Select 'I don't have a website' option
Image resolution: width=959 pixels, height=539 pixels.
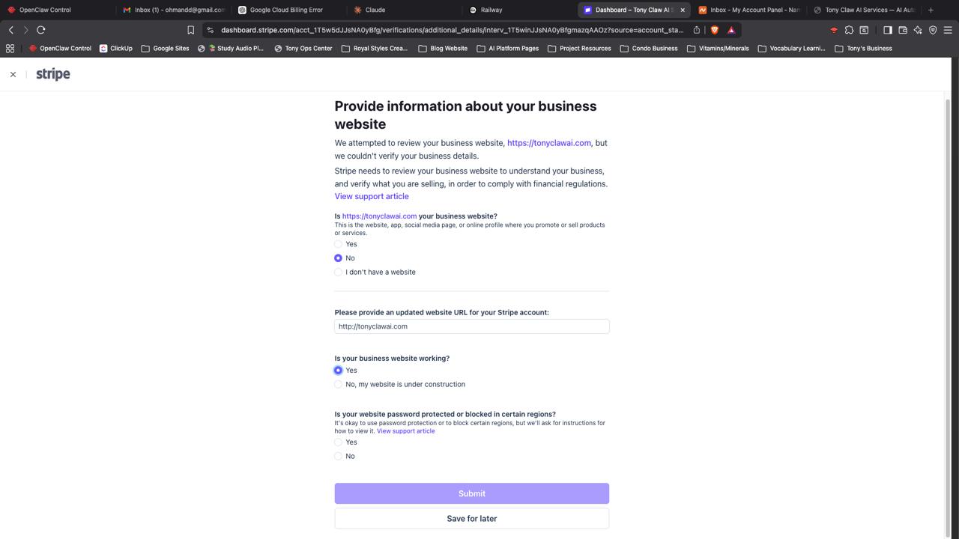339,272
